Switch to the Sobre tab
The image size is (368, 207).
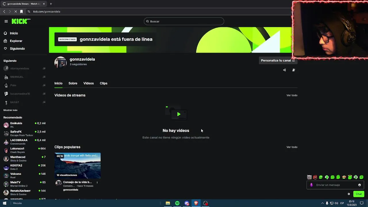(x=73, y=83)
